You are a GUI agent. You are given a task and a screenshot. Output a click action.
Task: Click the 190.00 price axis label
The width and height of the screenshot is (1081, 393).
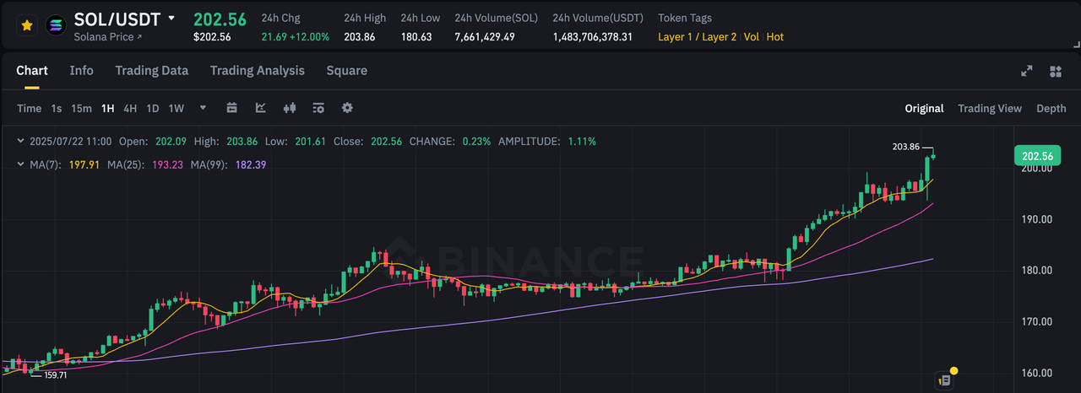point(1035,219)
